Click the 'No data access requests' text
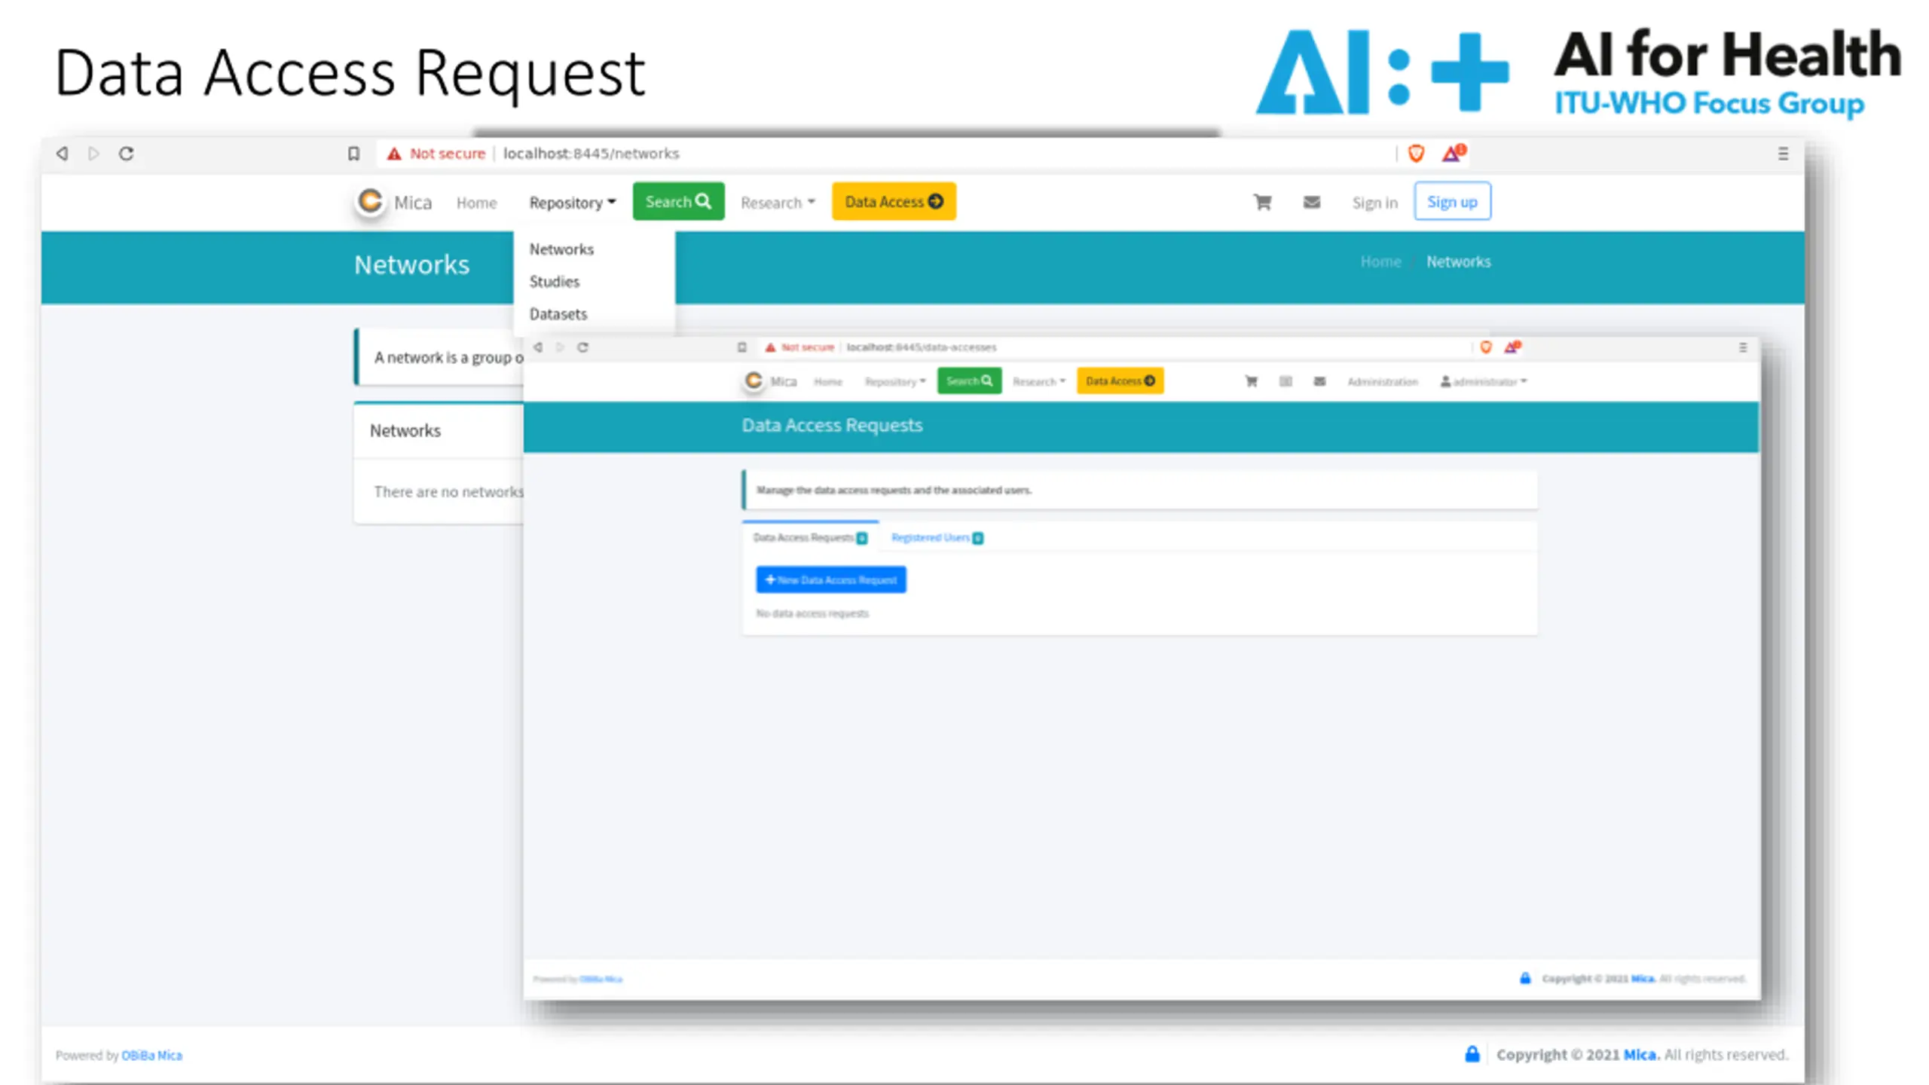The width and height of the screenshot is (1929, 1085). [812, 613]
